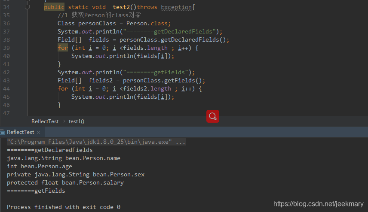368x212 pixels.
Task: Click console line "protected float bean.Person.salary"
Action: (65, 183)
